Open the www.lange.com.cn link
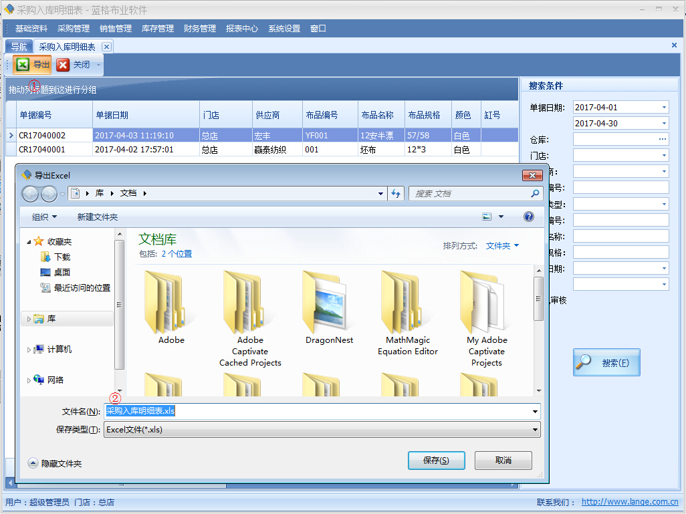 (x=629, y=502)
